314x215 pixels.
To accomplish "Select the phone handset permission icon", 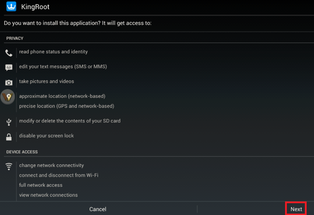I will click(9, 53).
